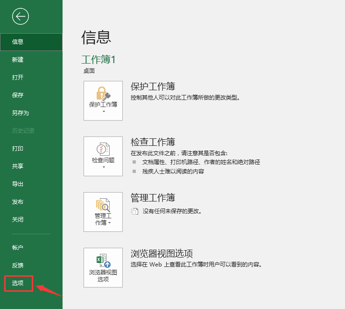345x309 pixels.
Task: Click the 浏览器视图选项 section heading
Action: pyautogui.click(x=162, y=253)
